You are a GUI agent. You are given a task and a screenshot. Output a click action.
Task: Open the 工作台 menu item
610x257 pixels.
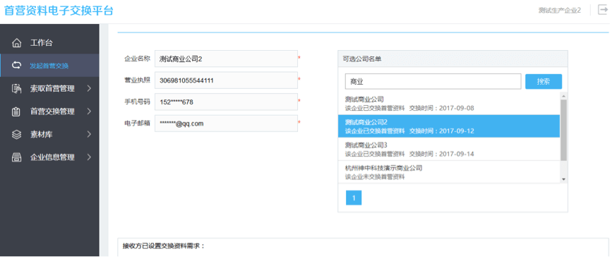click(49, 43)
